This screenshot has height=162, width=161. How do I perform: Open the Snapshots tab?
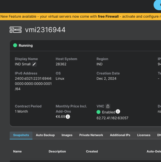click(x=21, y=135)
